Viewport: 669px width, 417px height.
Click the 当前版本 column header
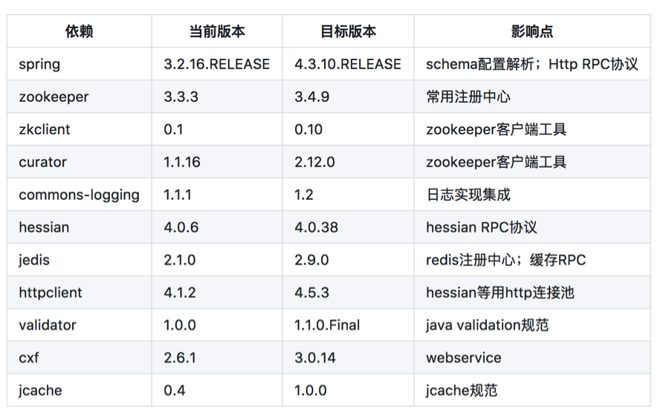[x=217, y=31]
